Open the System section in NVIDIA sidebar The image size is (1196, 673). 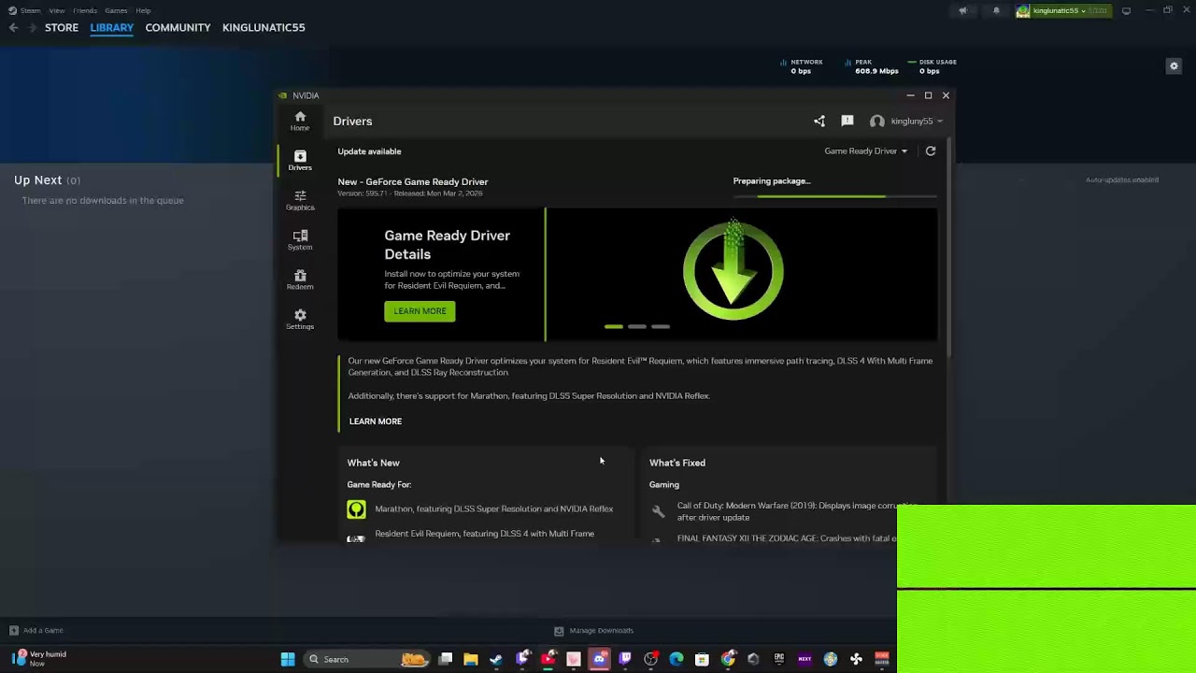(x=300, y=239)
